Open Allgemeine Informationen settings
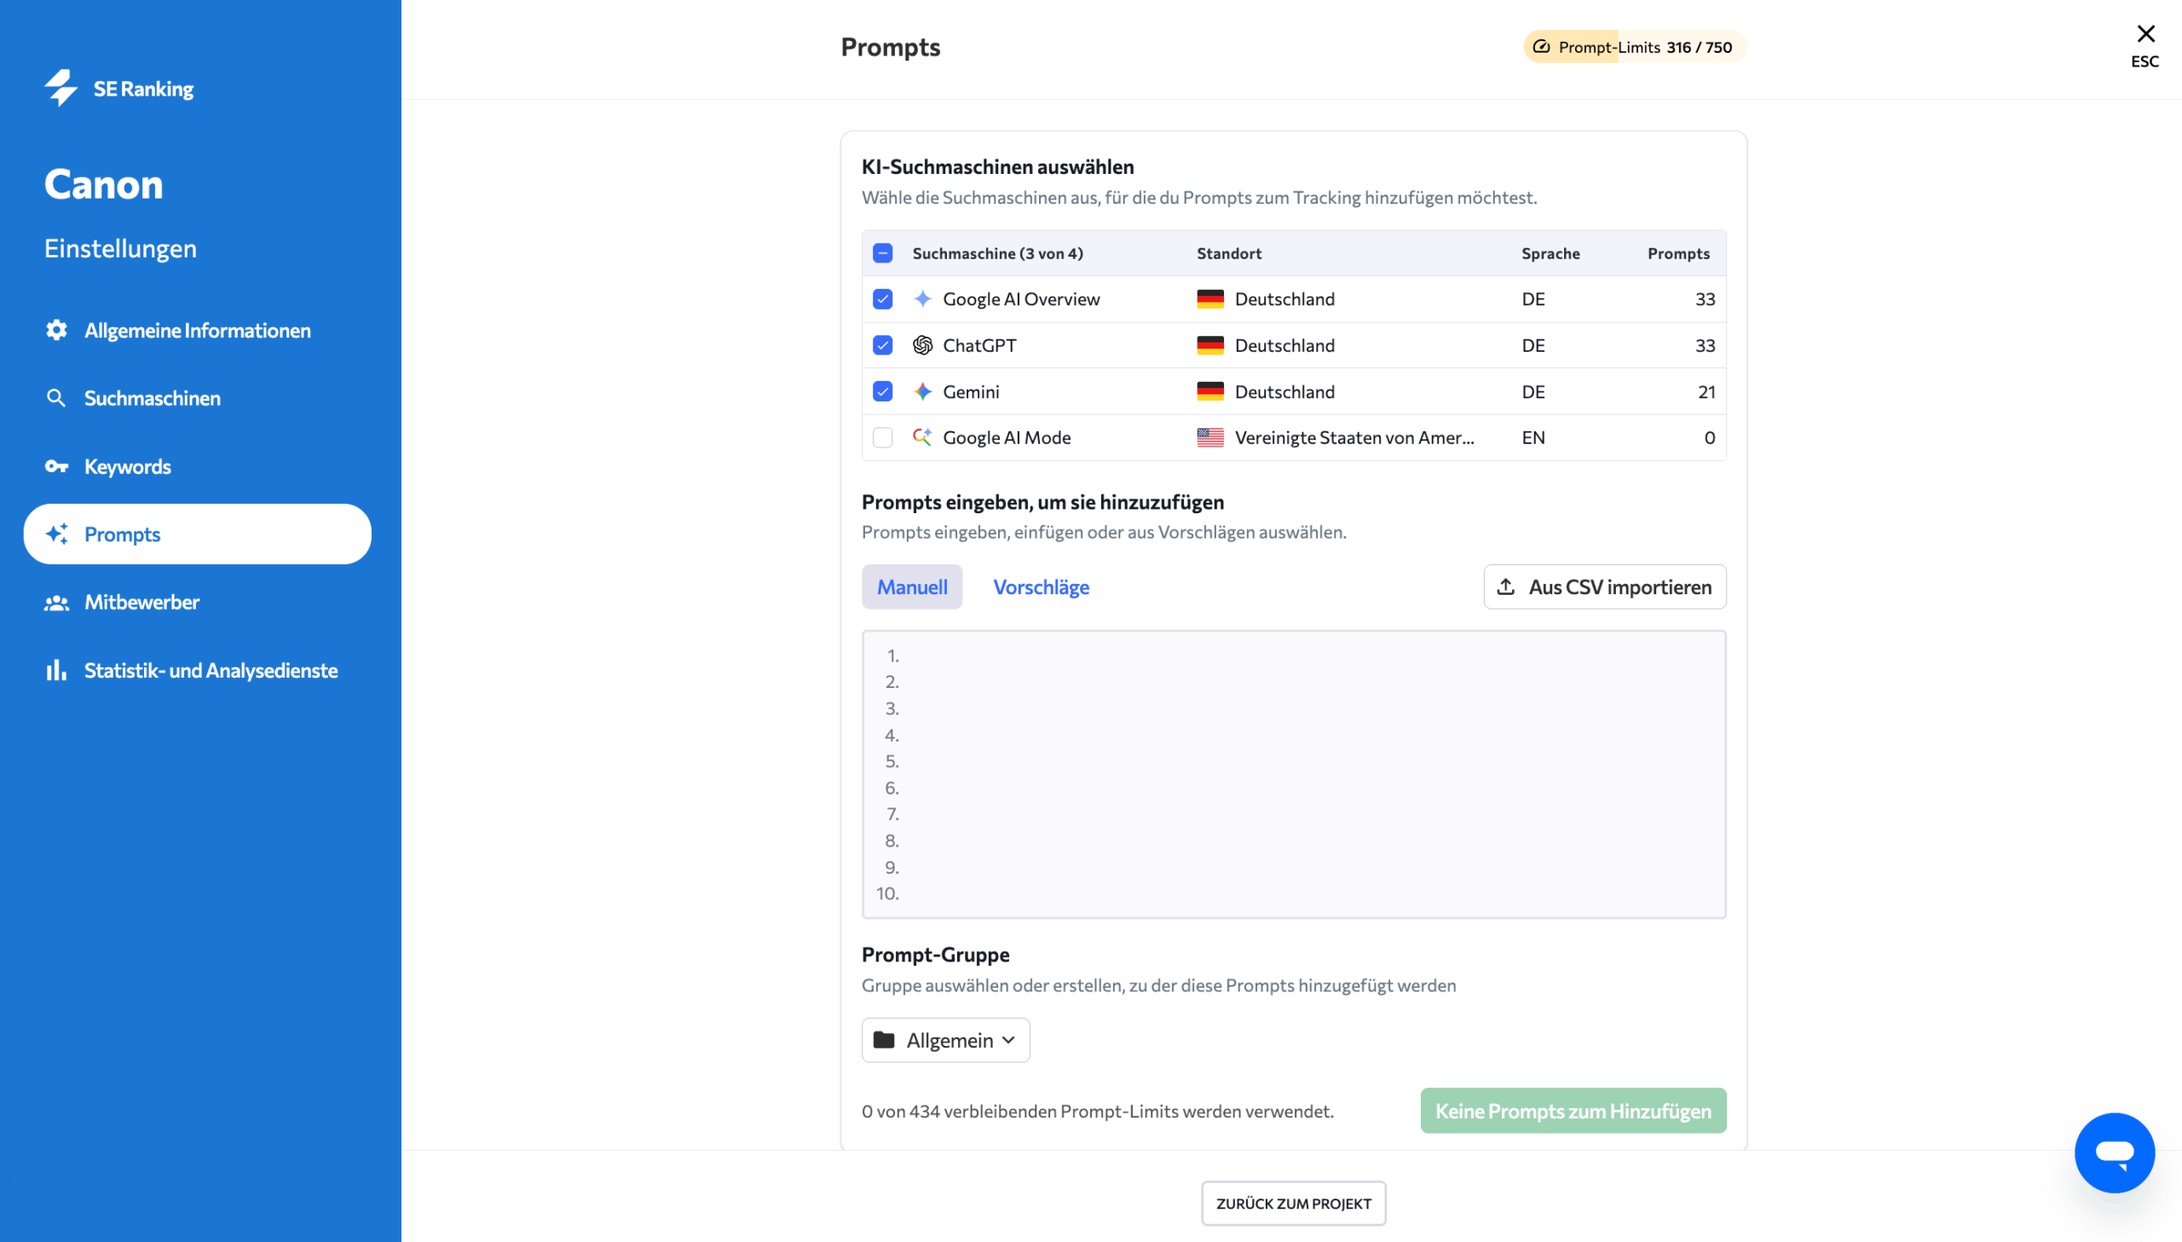 pyautogui.click(x=197, y=330)
